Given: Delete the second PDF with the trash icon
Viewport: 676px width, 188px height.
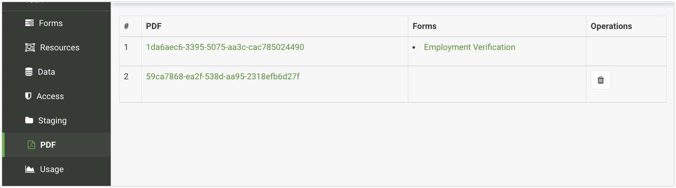Looking at the screenshot, I should pos(600,80).
